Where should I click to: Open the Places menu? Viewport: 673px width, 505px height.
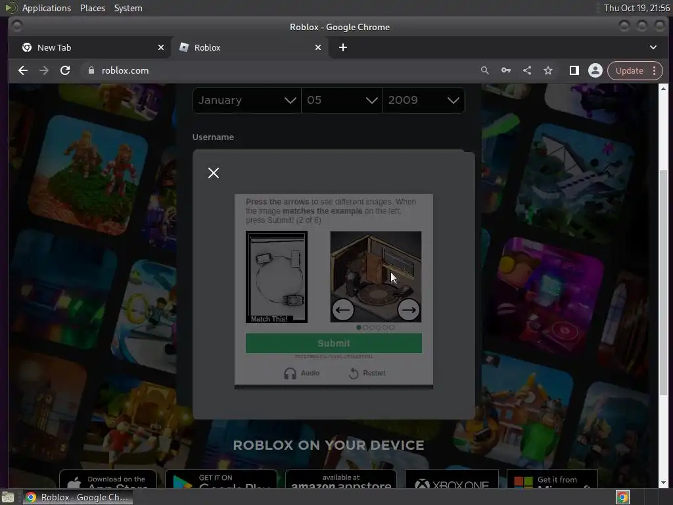point(93,8)
